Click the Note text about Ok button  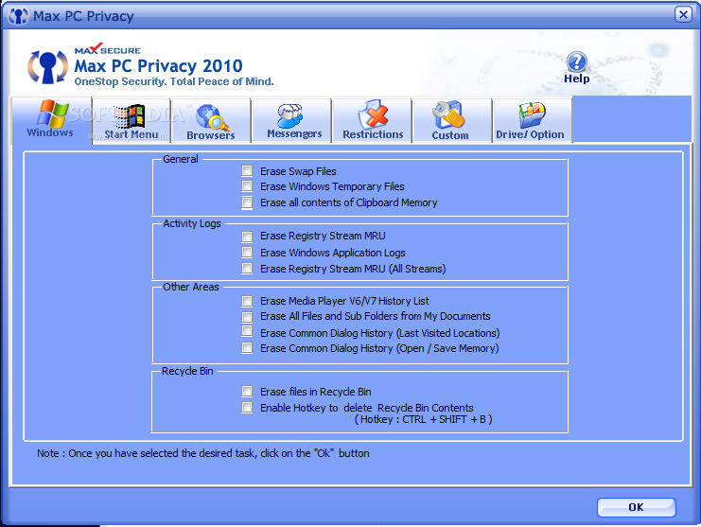tap(203, 453)
